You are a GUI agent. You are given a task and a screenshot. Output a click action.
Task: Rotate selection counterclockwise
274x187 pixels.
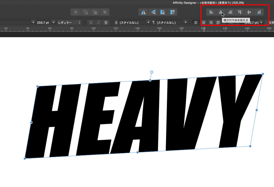pos(163,12)
